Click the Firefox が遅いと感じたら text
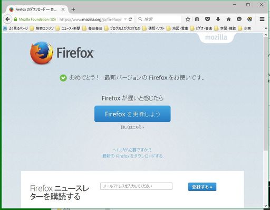 (x=133, y=98)
